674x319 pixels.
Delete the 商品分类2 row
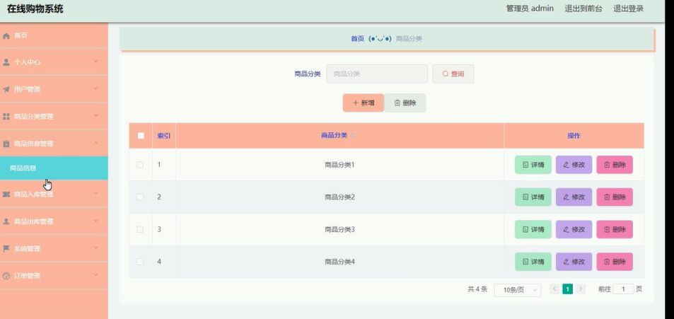(x=614, y=197)
